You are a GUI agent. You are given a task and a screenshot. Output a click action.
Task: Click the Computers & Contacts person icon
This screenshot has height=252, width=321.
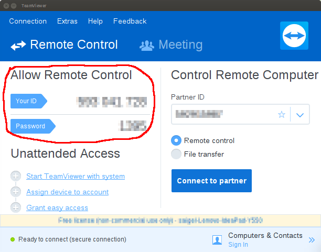click(217, 239)
